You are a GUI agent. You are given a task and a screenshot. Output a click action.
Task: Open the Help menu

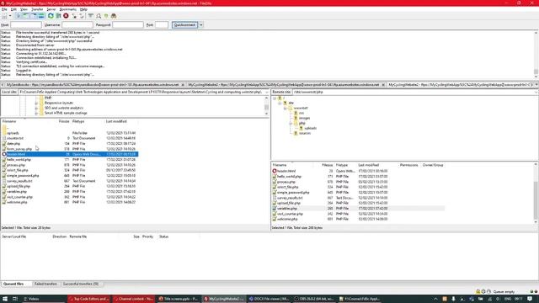click(x=83, y=9)
